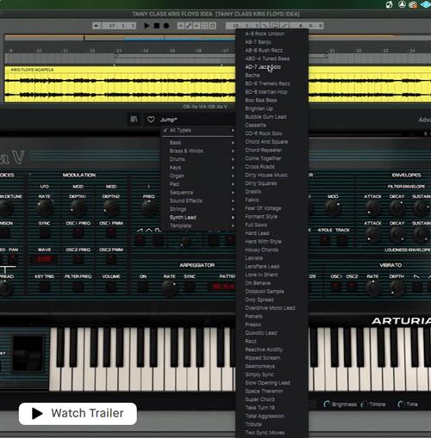Toggle the OSC 1 FREQ modulation button
431x438 pixels.
pos(78,232)
